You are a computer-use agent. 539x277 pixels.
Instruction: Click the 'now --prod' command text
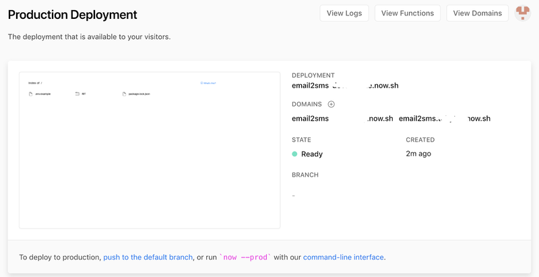pos(245,257)
